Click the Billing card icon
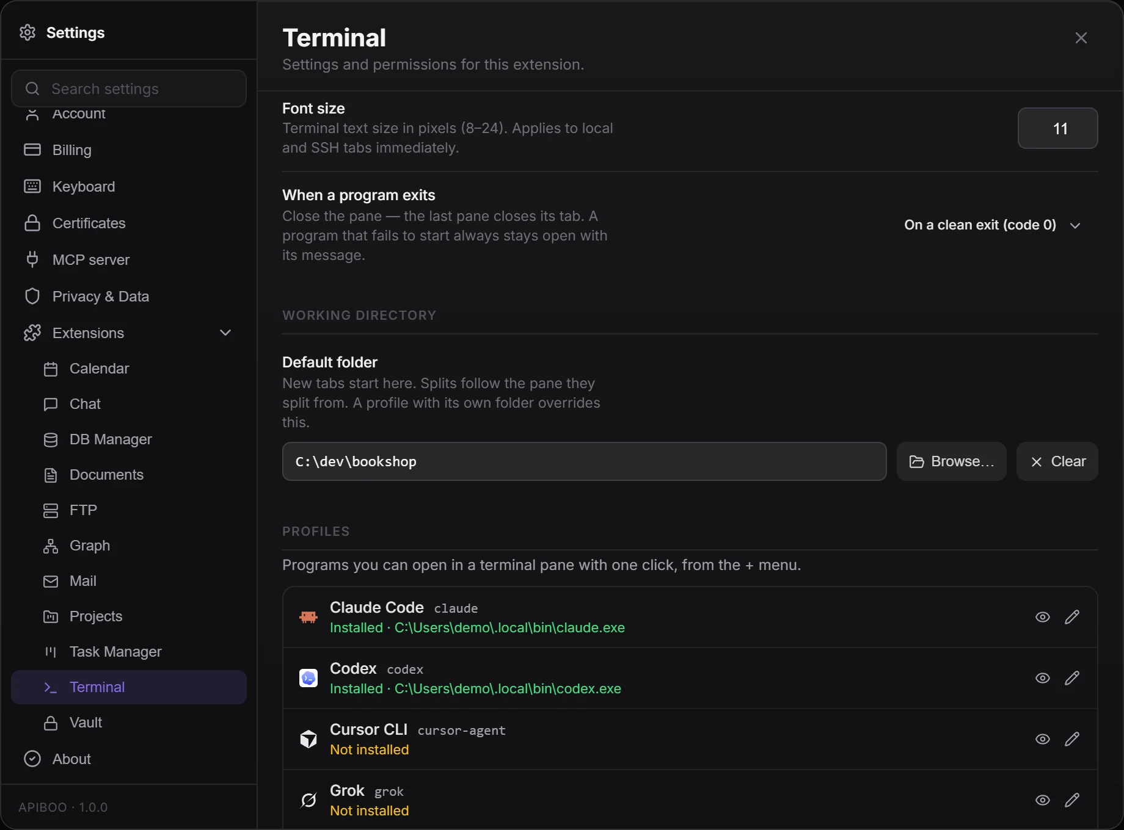1124x830 pixels. 32,150
